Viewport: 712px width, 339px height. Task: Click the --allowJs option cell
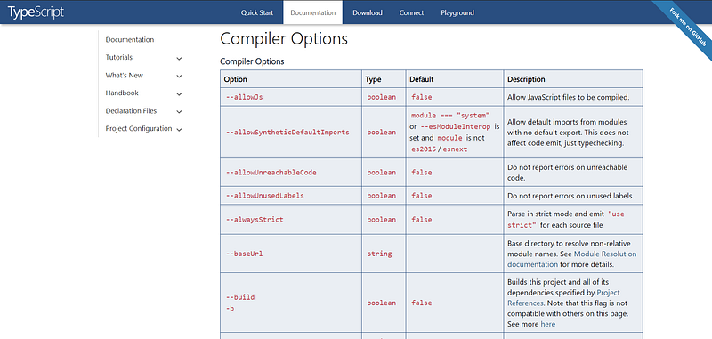tap(291, 97)
